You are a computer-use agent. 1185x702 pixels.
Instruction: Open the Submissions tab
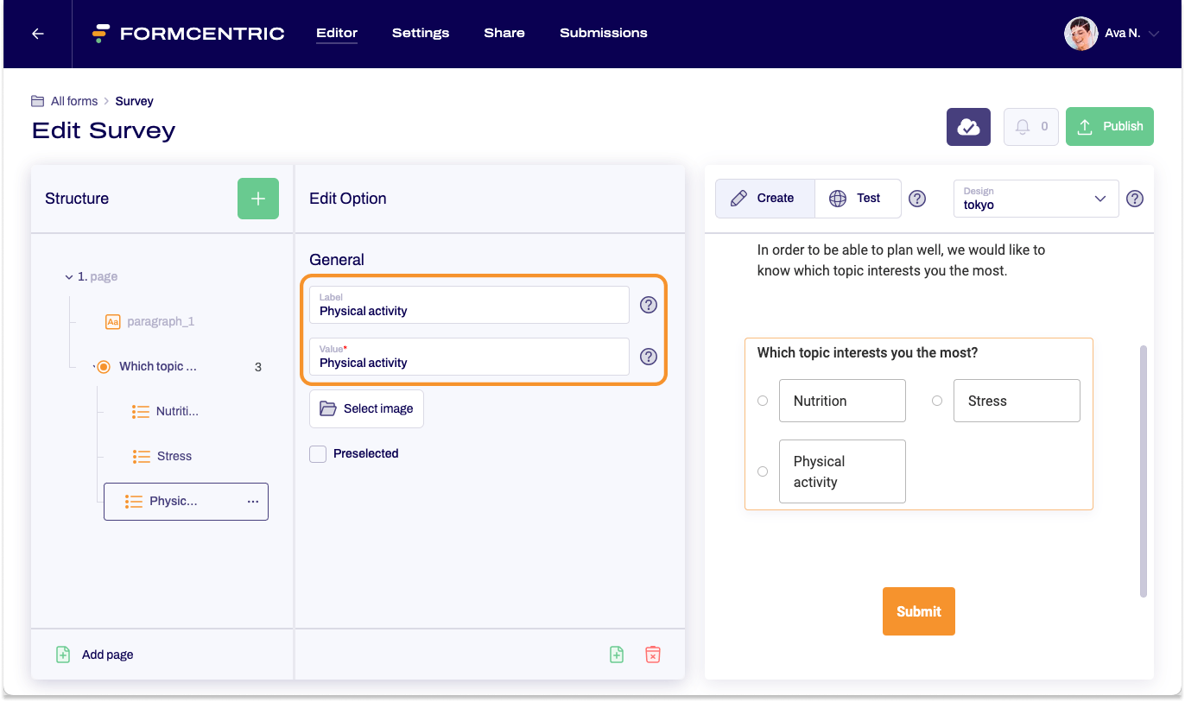(x=604, y=34)
